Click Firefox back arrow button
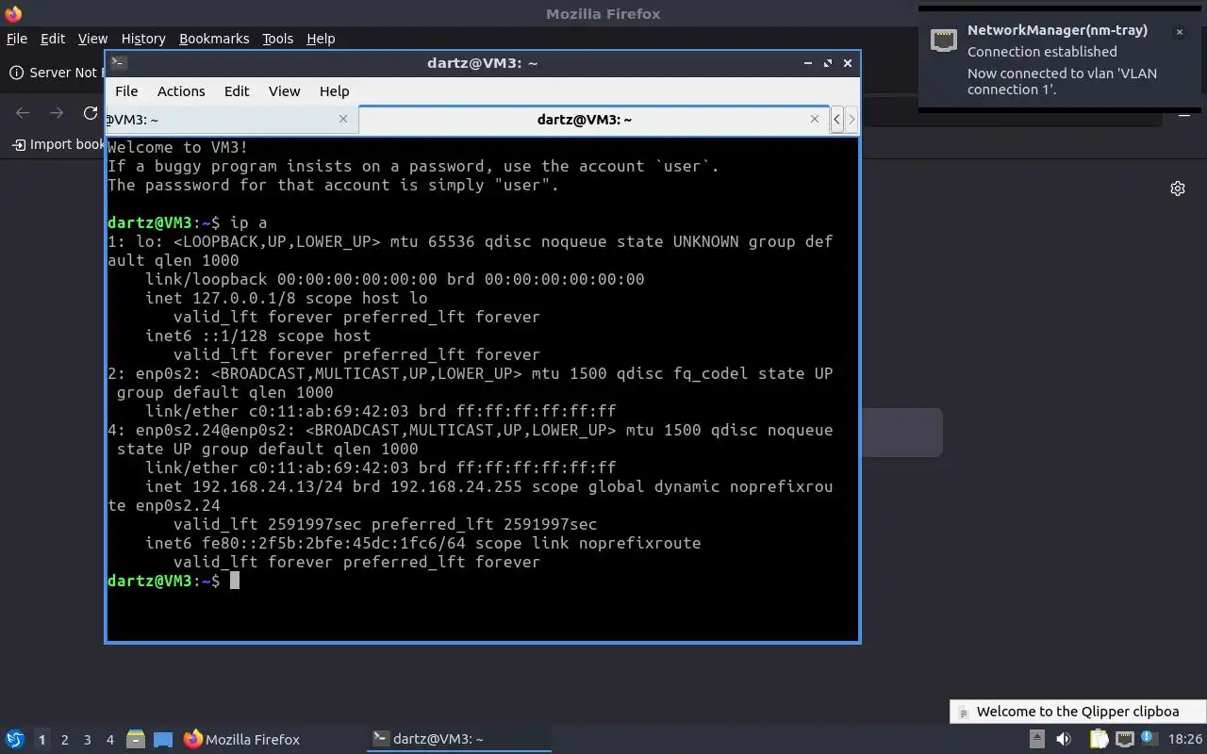 [23, 113]
